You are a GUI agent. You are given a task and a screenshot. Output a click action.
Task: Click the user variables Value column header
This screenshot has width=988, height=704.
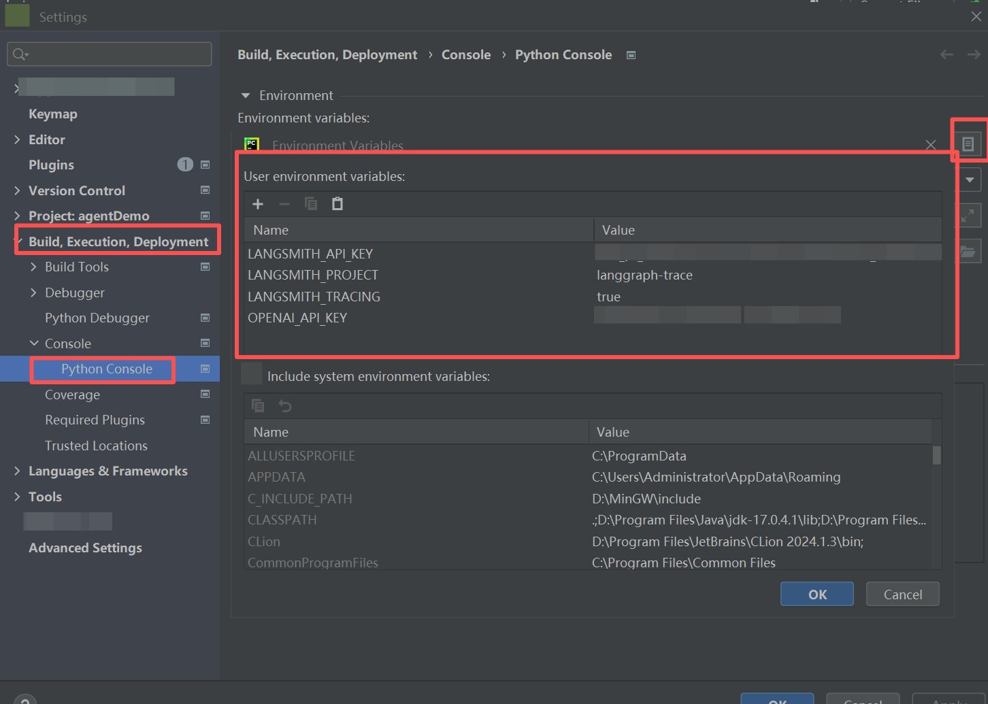[x=768, y=230]
